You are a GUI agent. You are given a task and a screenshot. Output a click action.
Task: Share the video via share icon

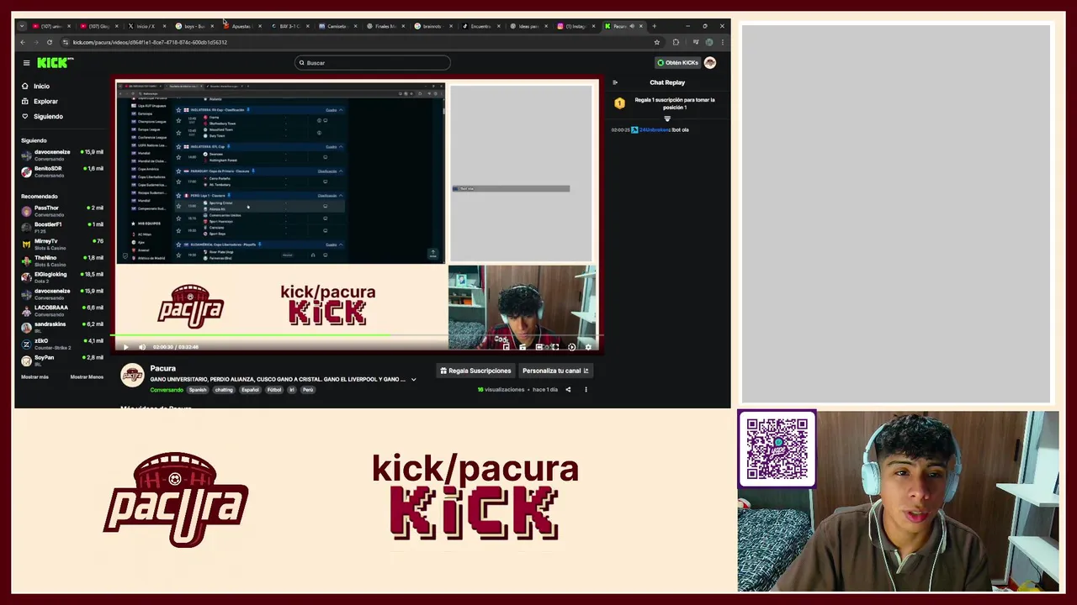tap(568, 390)
